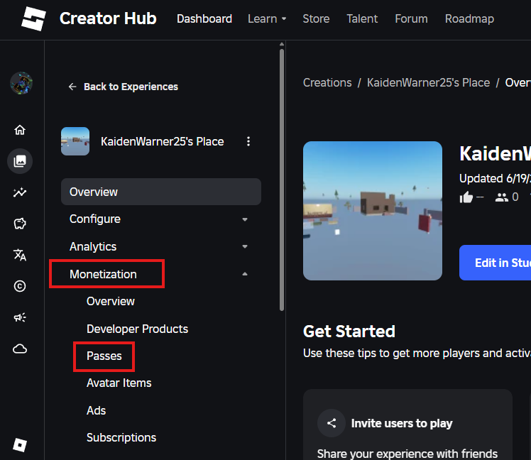Click the Roblox logo in the header
Screen dimensions: 531x460
32,18
